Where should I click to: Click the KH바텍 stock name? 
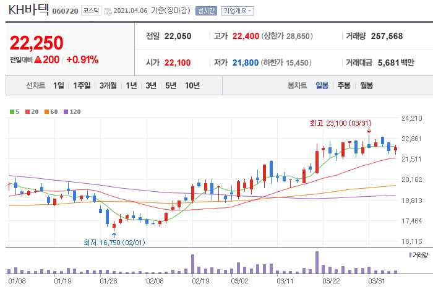click(28, 10)
